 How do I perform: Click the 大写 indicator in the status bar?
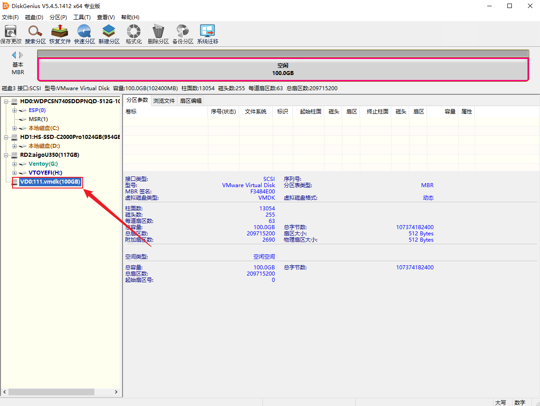(x=501, y=402)
